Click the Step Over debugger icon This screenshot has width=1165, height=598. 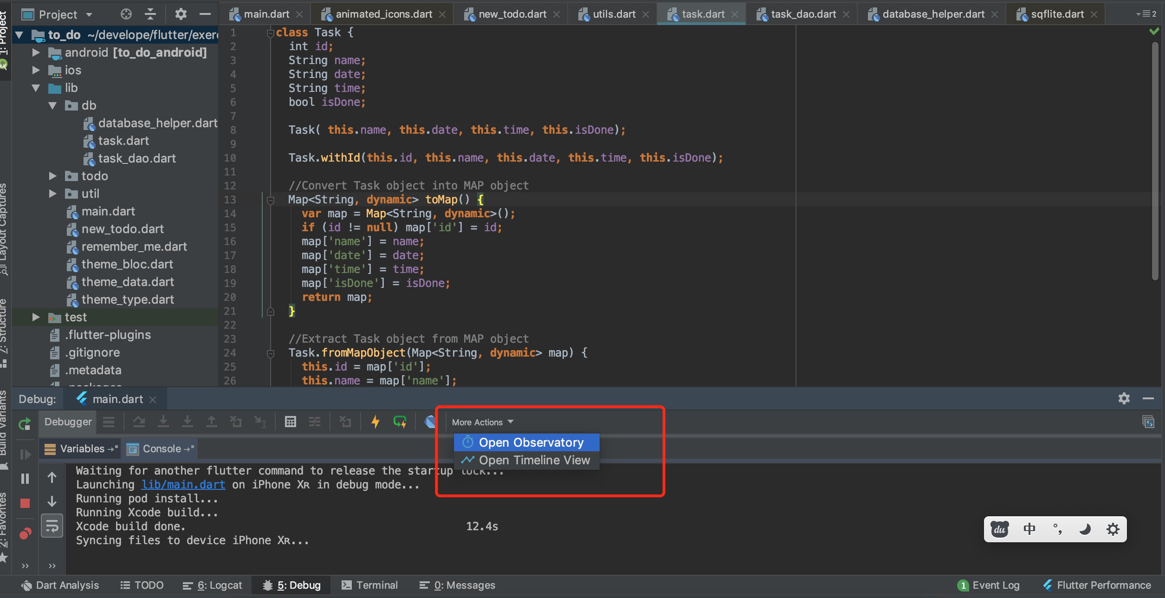139,422
